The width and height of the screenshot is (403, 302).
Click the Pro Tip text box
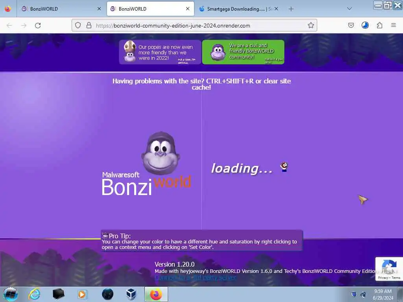(x=202, y=240)
